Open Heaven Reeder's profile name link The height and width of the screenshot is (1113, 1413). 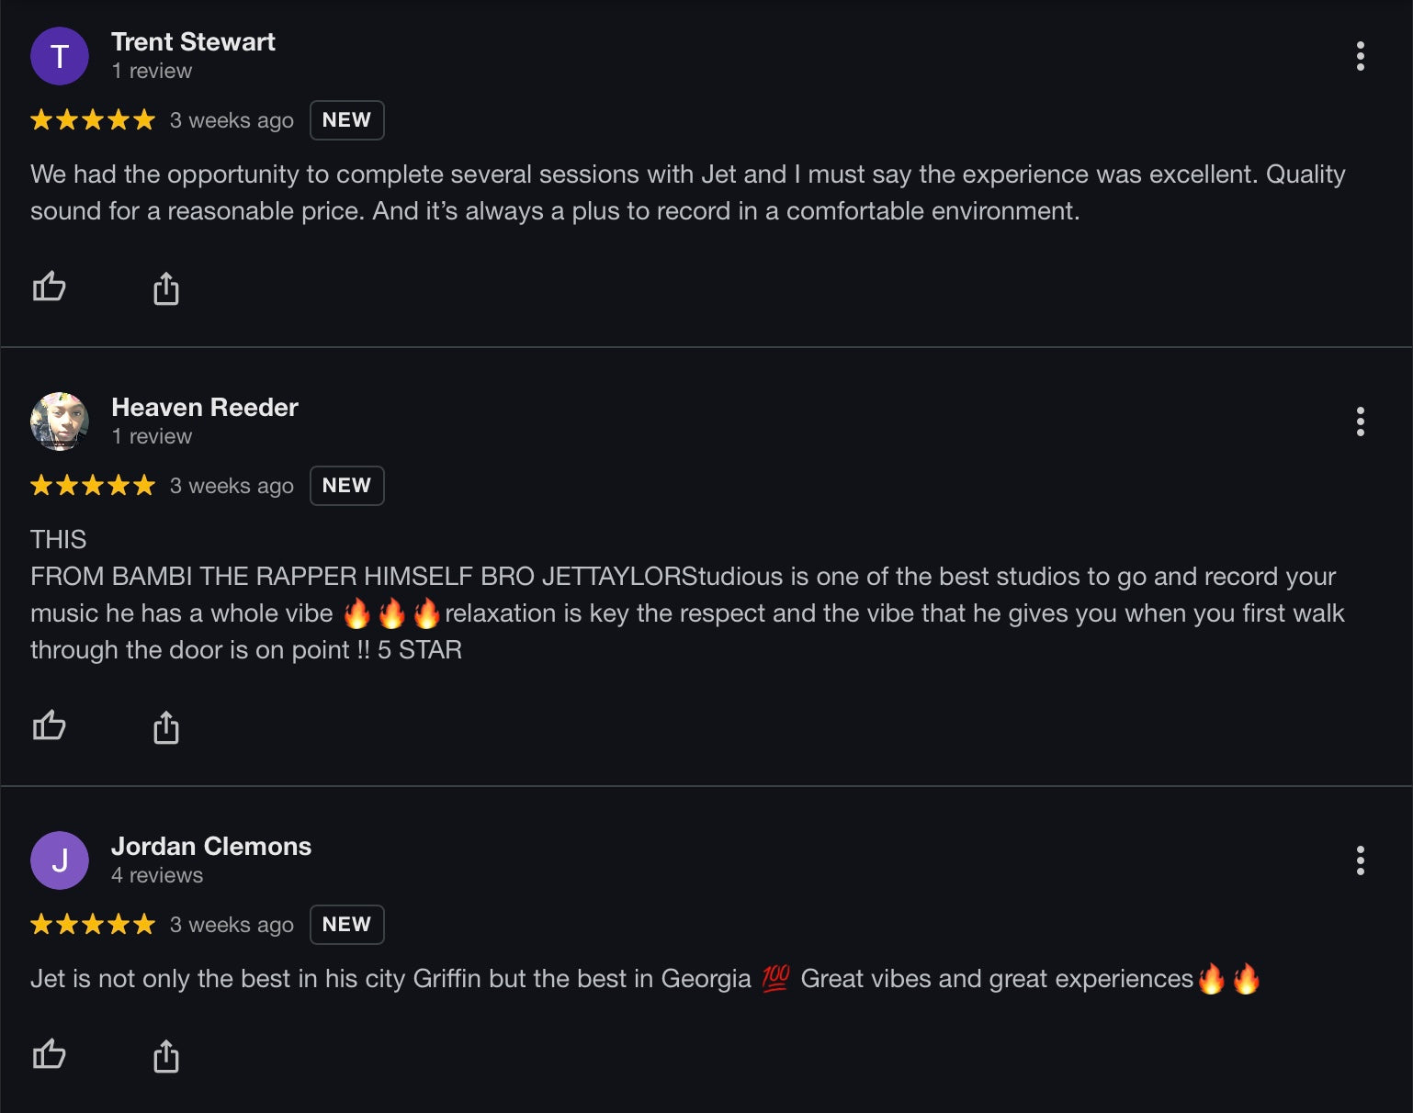pyautogui.click(x=205, y=408)
